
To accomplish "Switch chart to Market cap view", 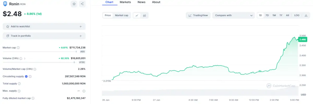I will [122, 15].
